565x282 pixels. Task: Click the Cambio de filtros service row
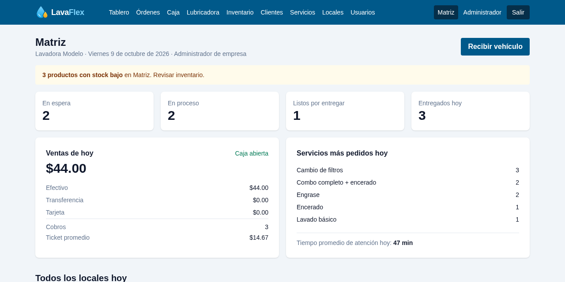pyautogui.click(x=408, y=170)
